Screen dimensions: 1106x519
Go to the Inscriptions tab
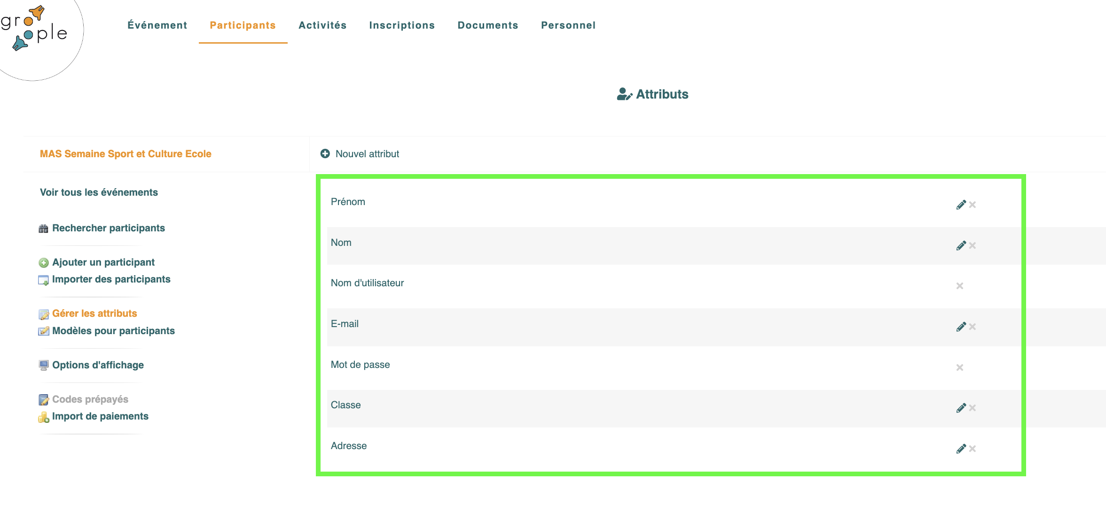pos(402,25)
